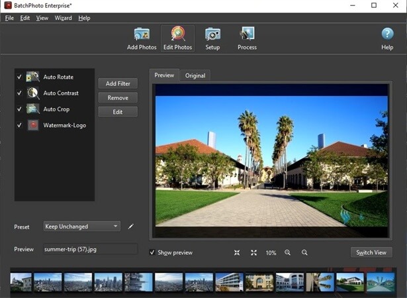Viewport: 407px width, 298px height.
Task: Uncheck the Auto Contrast filter checkbox
Action: pyautogui.click(x=19, y=93)
